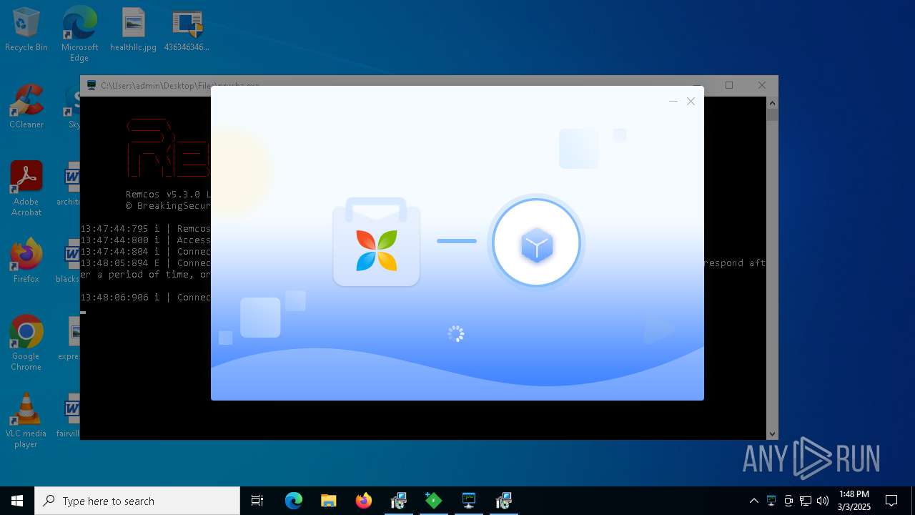This screenshot has height=515, width=915.
Task: Select the Firefox desktop shortcut
Action: 26,261
